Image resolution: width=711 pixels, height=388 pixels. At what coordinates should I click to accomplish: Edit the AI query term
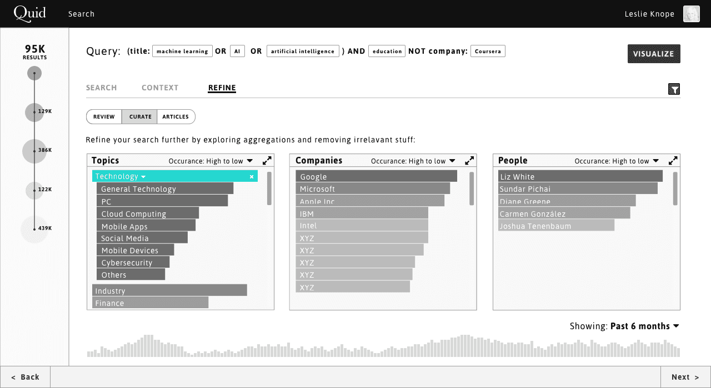pos(237,52)
